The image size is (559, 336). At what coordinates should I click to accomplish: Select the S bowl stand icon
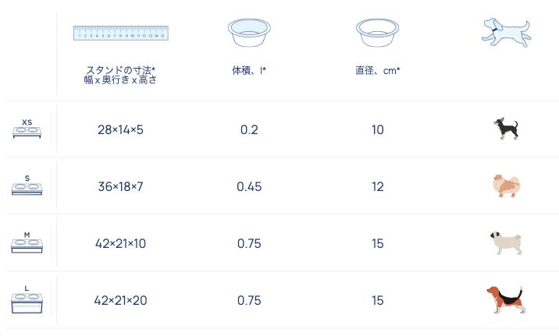point(27,186)
